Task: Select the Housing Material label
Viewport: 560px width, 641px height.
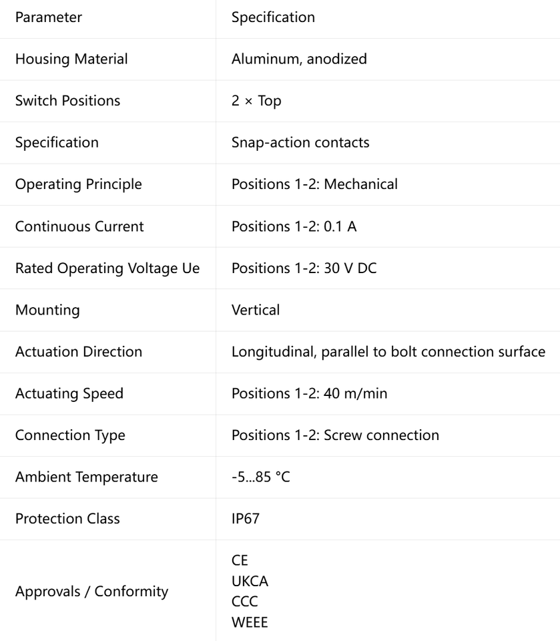Action: (x=71, y=59)
